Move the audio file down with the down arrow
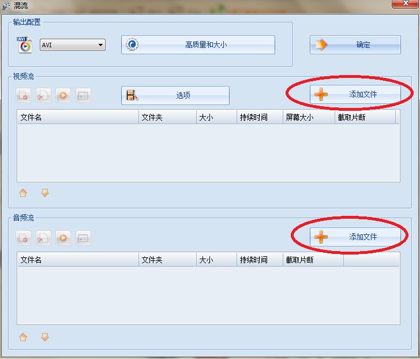This screenshot has width=420, height=359. 45,336
